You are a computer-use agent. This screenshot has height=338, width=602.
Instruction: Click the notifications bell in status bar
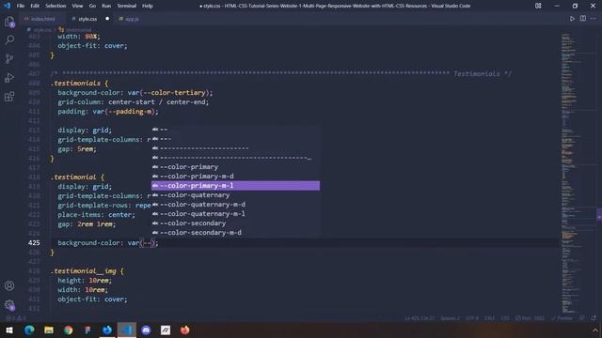point(594,318)
